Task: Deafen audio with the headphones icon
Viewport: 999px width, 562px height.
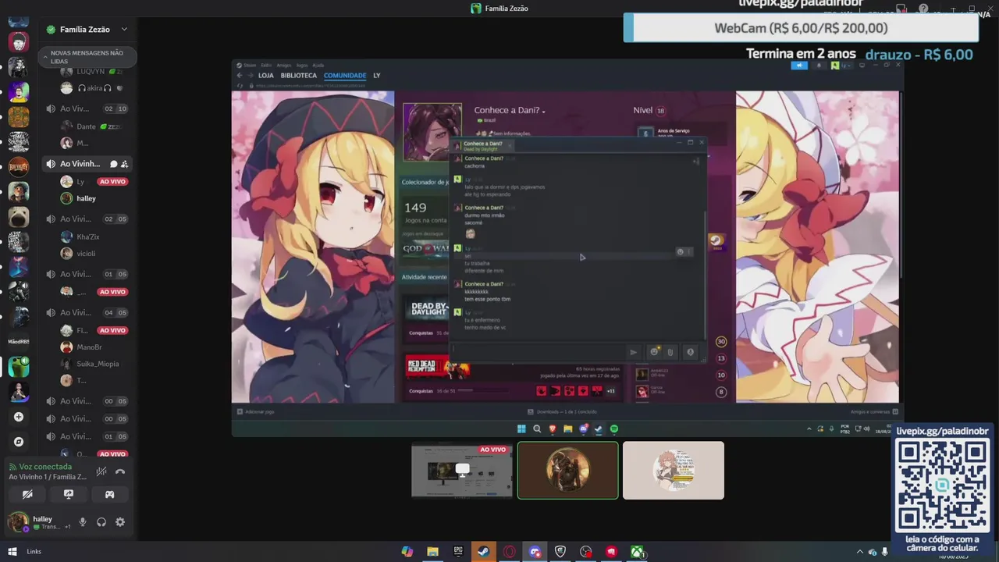Action: coord(101,522)
